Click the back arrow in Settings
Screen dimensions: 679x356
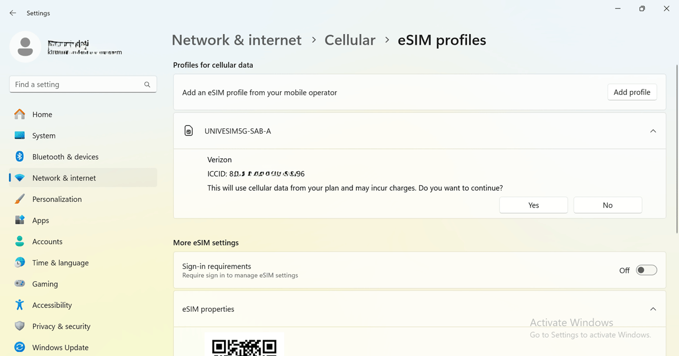click(x=13, y=13)
